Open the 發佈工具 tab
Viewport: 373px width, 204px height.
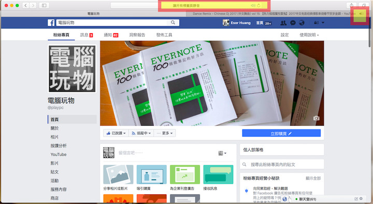(x=164, y=35)
